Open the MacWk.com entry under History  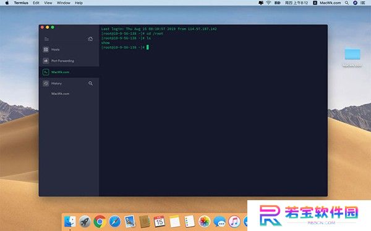[61, 94]
